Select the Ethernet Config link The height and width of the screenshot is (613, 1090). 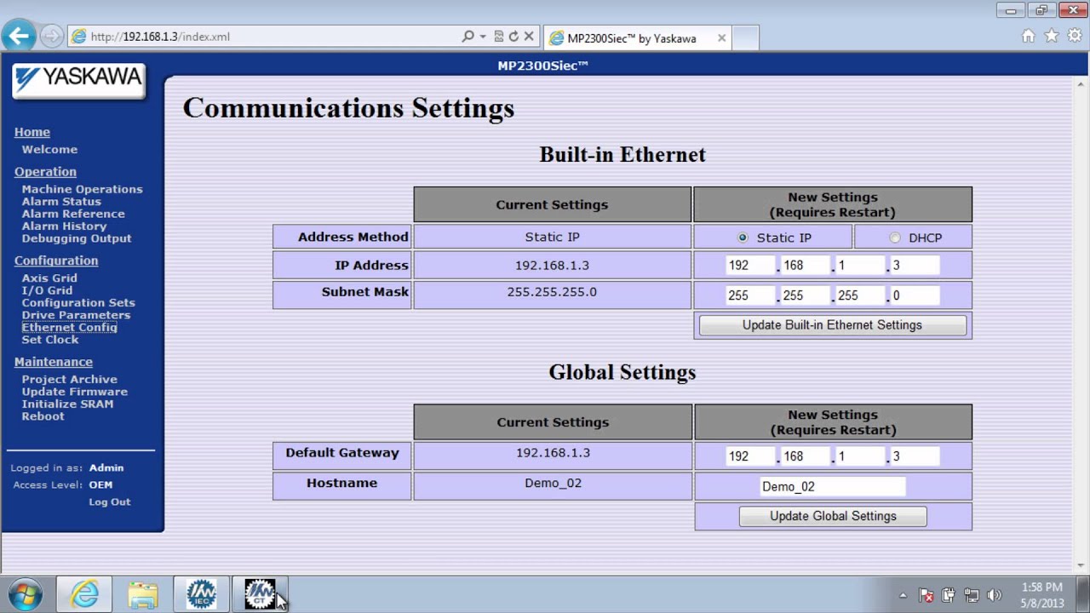[70, 327]
